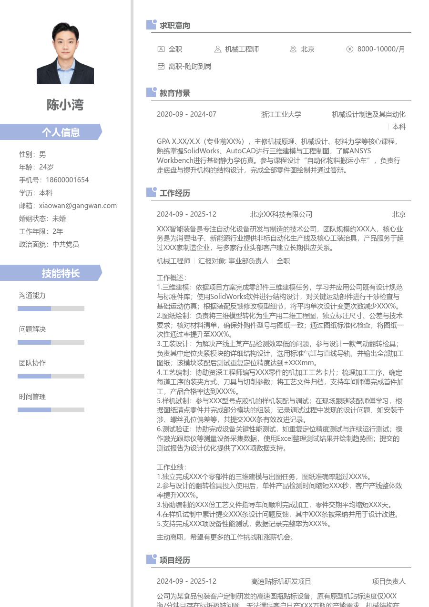429x607 pixels.
Task: Click the 时间管理 skill level bar
Action: [x=51, y=410]
